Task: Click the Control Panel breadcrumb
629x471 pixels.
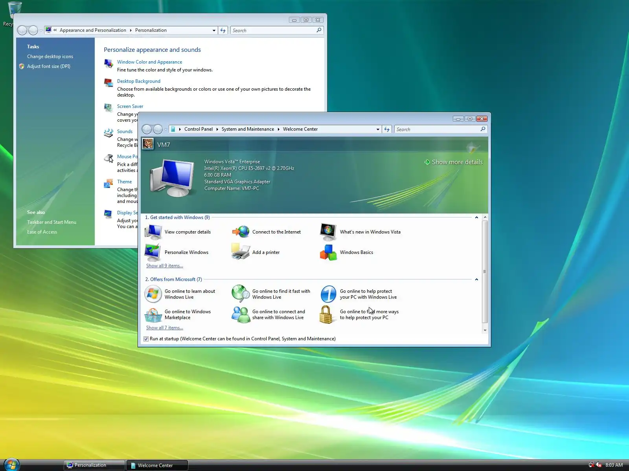Action: click(199, 129)
